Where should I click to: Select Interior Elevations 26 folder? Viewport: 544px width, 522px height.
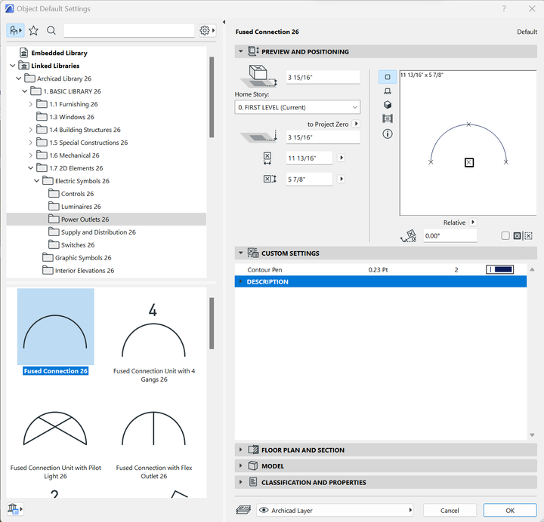(85, 271)
